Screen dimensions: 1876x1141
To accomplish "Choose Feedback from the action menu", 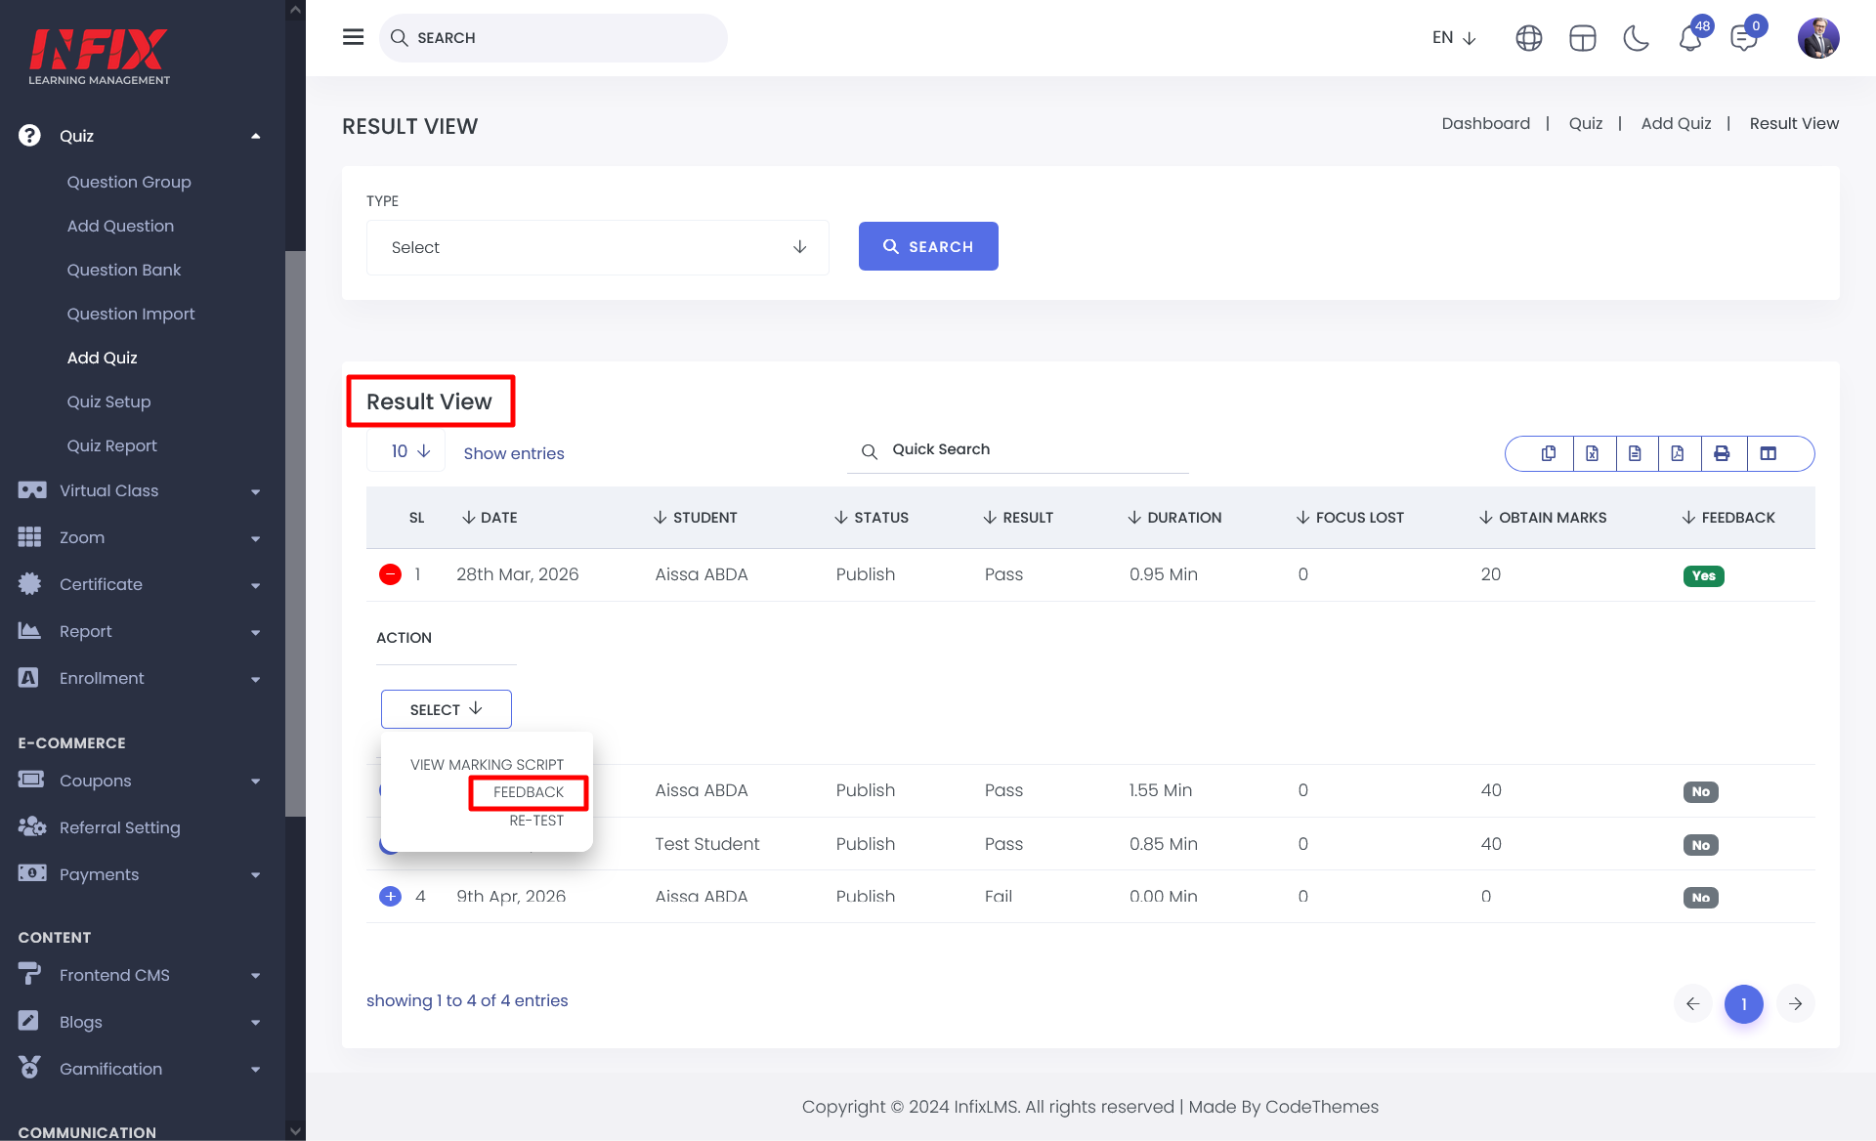I will pos(528,792).
